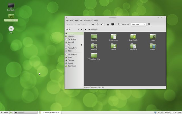
Task: Reload the current folder
Action: coord(102,25)
